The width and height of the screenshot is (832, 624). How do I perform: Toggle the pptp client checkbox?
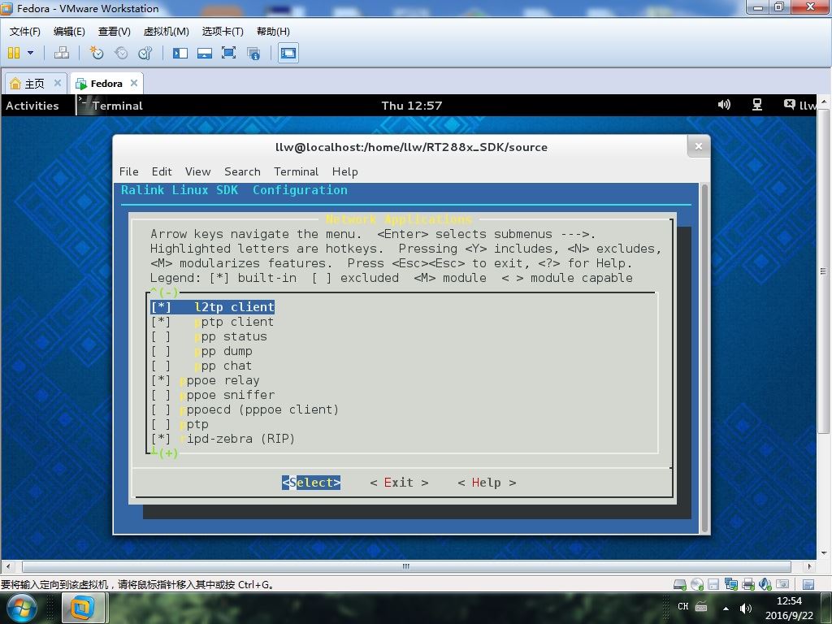pos(161,322)
